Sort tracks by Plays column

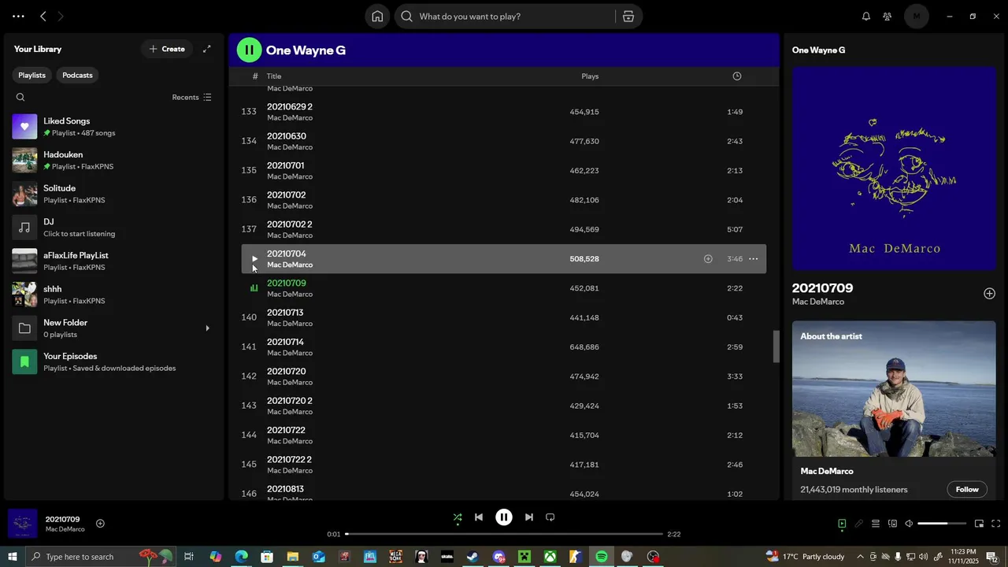pyautogui.click(x=590, y=76)
